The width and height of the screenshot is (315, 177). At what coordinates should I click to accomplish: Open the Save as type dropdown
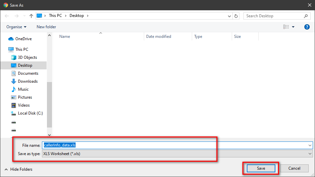tap(177, 154)
